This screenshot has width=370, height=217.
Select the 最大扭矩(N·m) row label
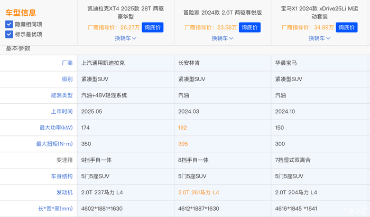point(54,144)
